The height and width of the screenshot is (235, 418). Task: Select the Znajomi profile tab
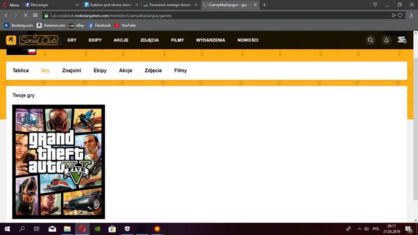coord(71,70)
